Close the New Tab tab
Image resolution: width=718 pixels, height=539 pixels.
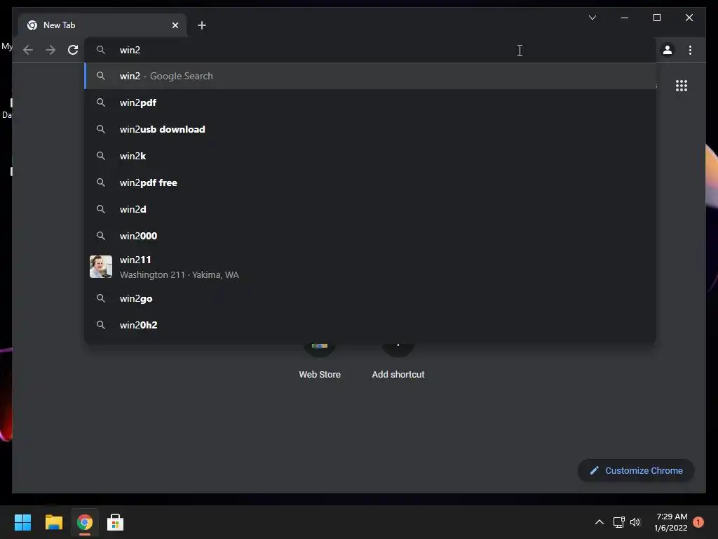[x=175, y=25]
